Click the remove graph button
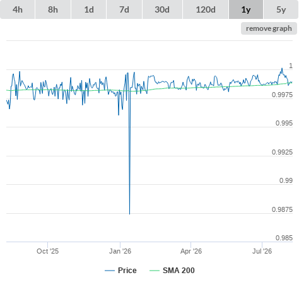The height and width of the screenshot is (287, 299). point(269,28)
